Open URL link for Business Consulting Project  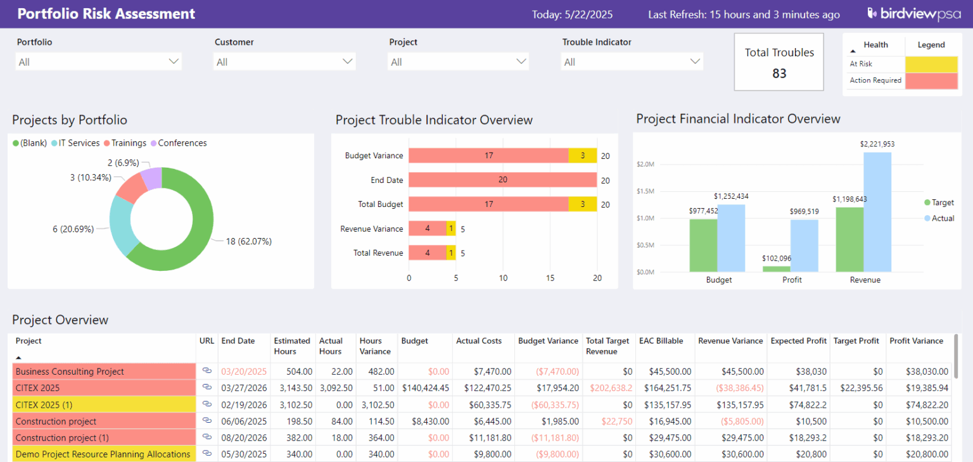pos(207,371)
